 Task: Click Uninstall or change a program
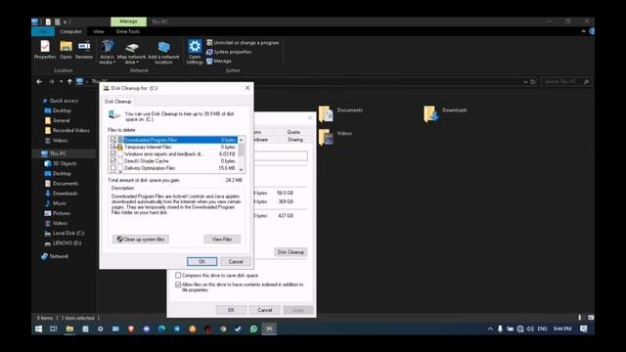point(243,43)
